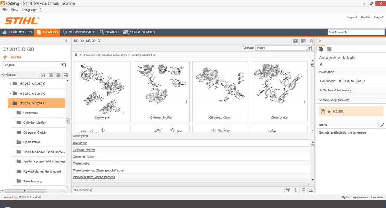Open the MS 261 workshop manual link
The width and height of the screenshot is (386, 208).
[x=338, y=111]
